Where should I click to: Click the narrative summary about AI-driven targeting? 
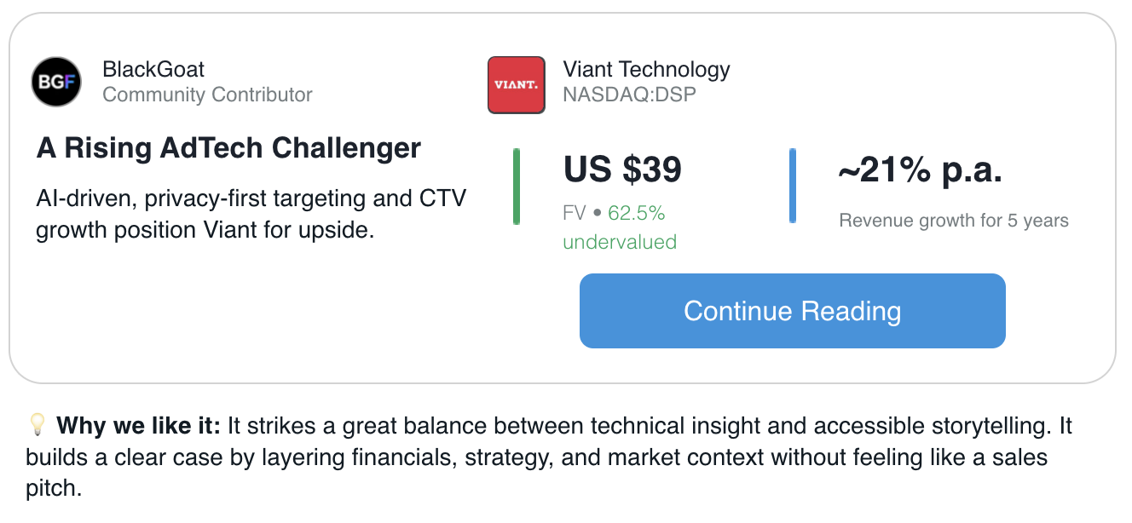(251, 214)
